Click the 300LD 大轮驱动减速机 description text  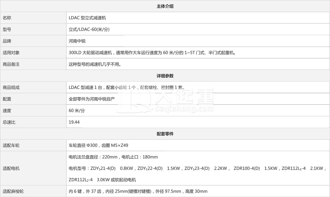(x=152, y=52)
